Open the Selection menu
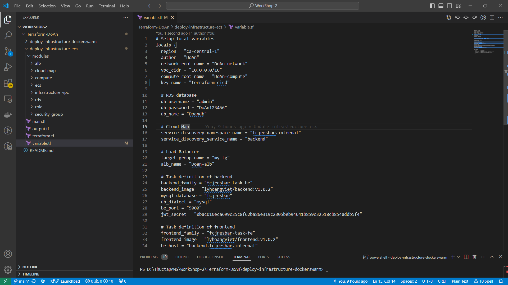Viewport: 508px width, 285px height. pyautogui.click(x=47, y=6)
